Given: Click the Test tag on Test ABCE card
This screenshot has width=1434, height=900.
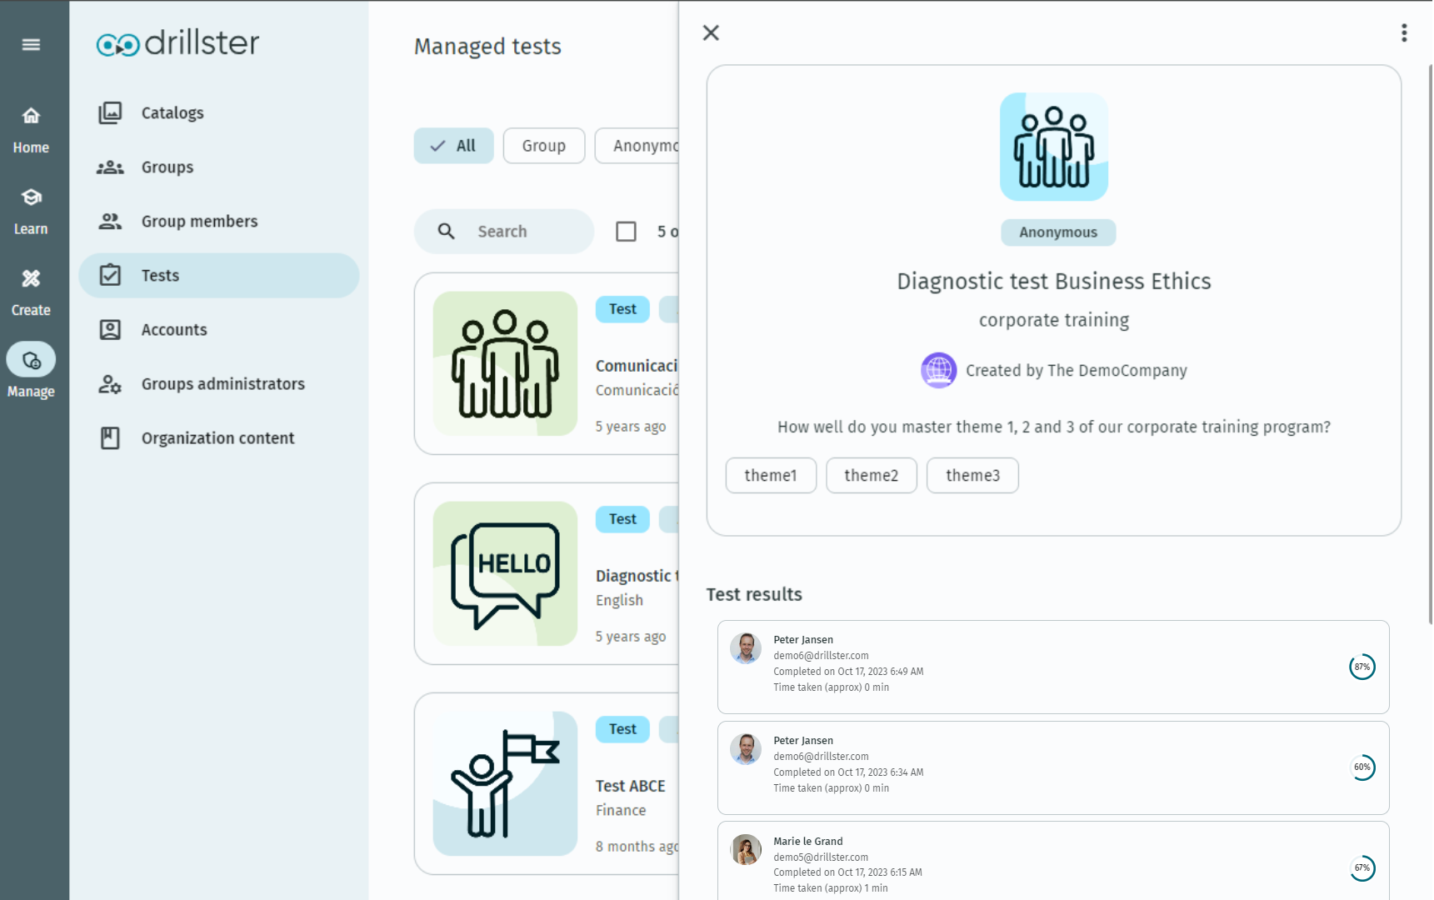Looking at the screenshot, I should [622, 729].
